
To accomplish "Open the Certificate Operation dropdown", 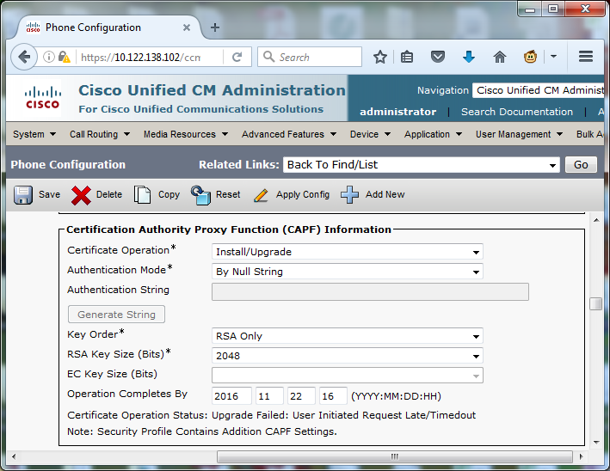I will [348, 252].
